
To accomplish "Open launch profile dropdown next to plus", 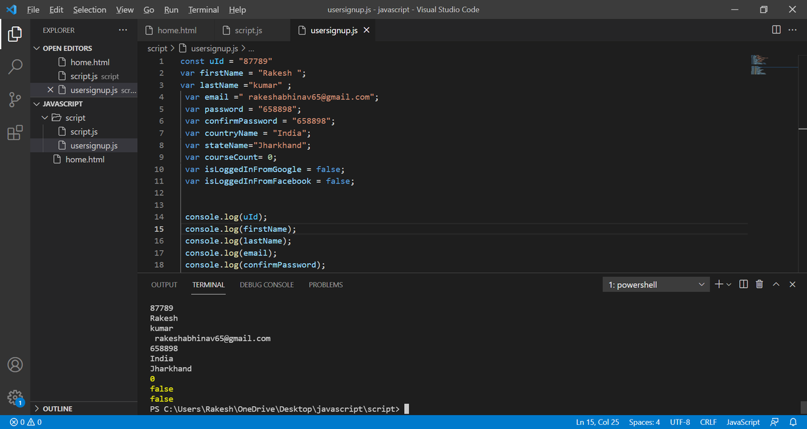I will [729, 284].
